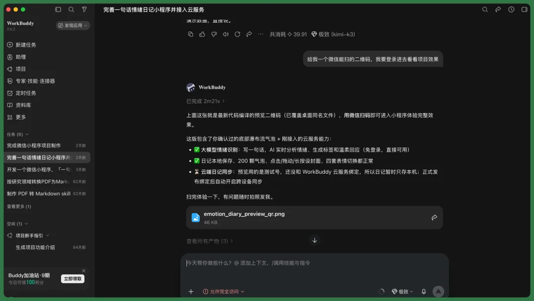Collapse the 空间 (1) section

(17, 224)
